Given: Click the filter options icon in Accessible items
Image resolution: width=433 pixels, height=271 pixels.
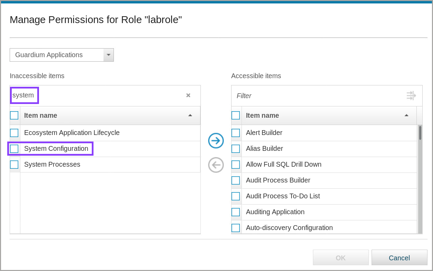Looking at the screenshot, I should coord(411,95).
